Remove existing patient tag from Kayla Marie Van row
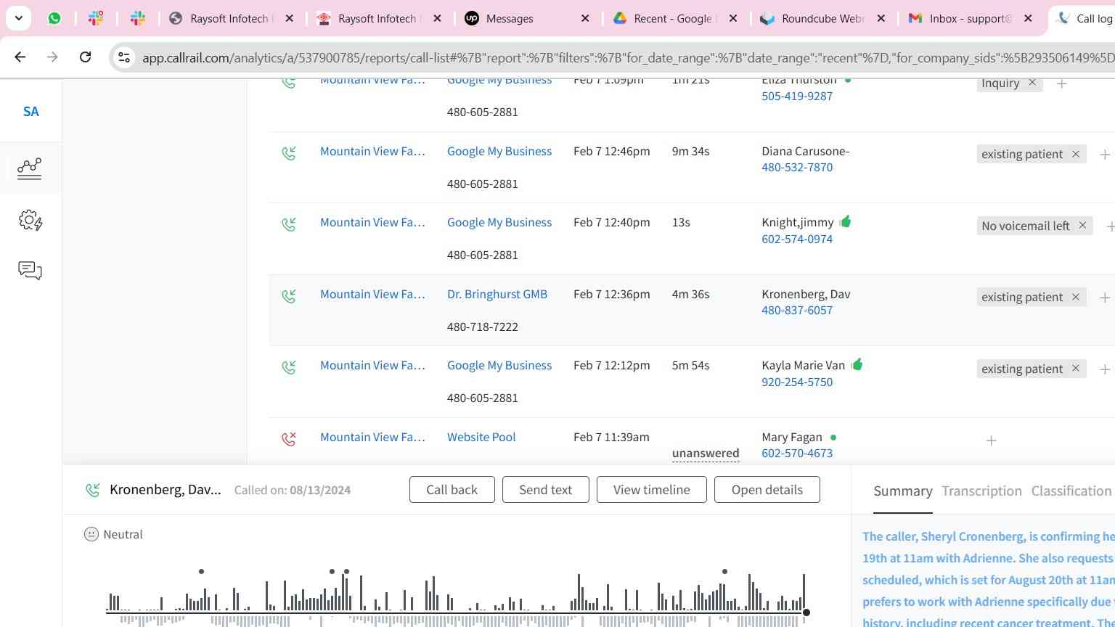Screen dimensions: 1115x627 click(1076, 369)
